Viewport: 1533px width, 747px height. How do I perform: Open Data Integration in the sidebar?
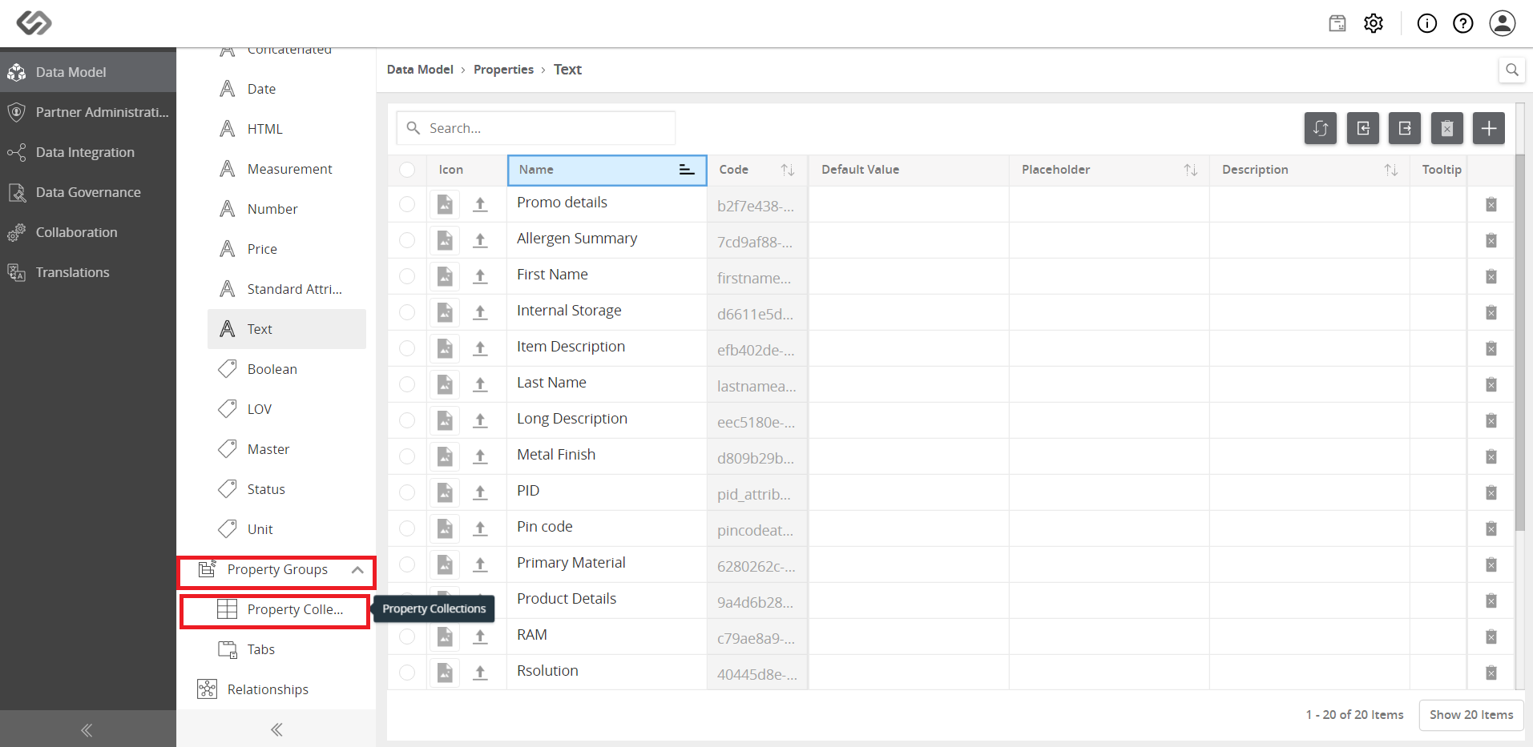88,152
